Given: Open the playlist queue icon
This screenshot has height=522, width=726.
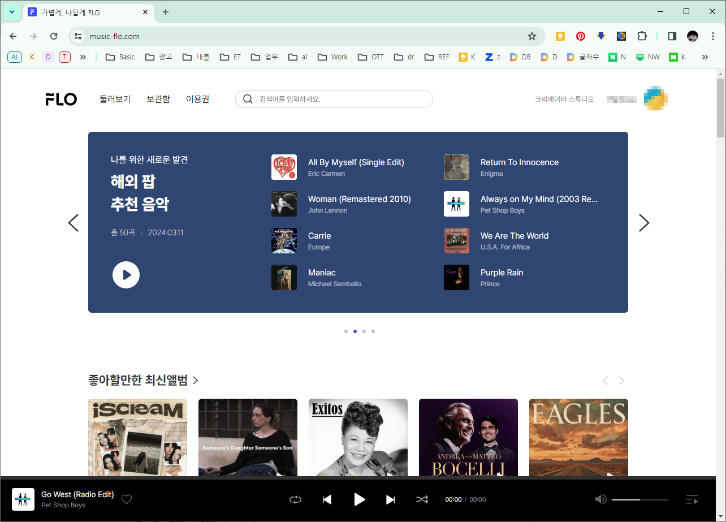Looking at the screenshot, I should 692,499.
